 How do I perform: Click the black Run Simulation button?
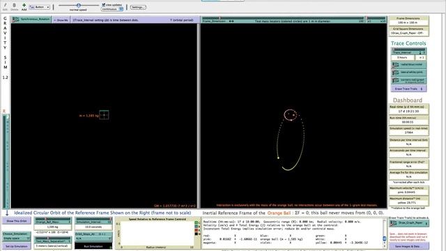[x=93, y=246]
